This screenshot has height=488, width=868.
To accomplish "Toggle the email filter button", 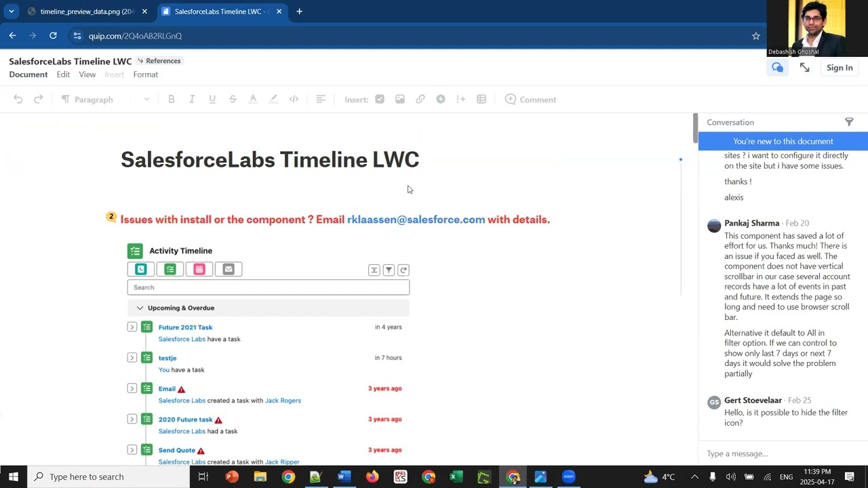I will click(x=229, y=269).
